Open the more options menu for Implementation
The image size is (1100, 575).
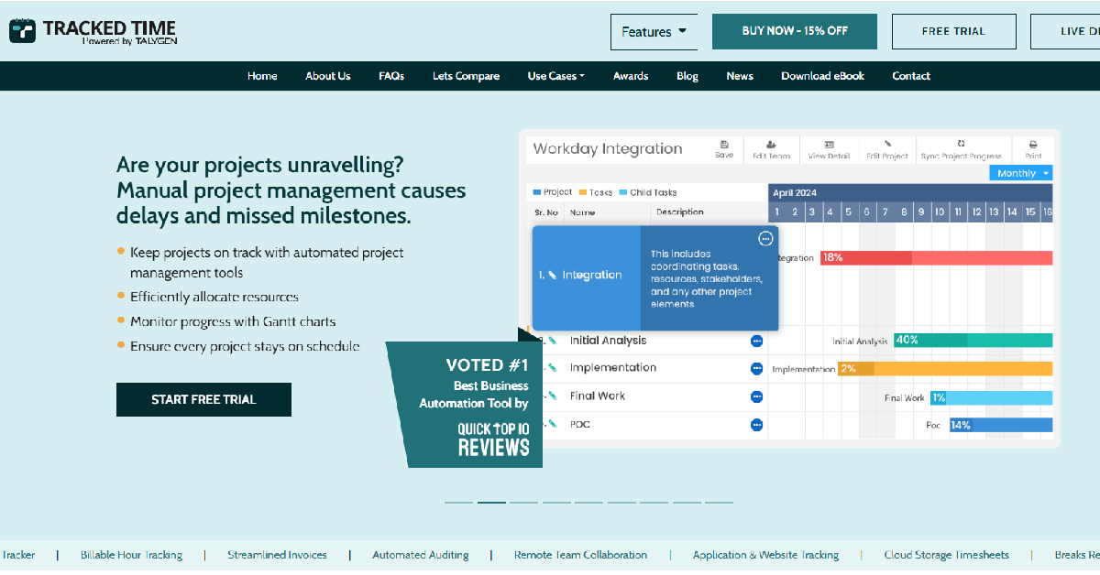coord(756,368)
